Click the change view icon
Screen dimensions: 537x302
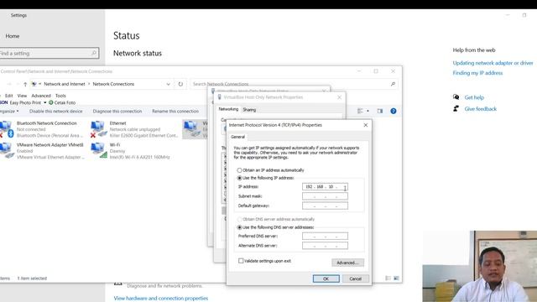coord(360,111)
